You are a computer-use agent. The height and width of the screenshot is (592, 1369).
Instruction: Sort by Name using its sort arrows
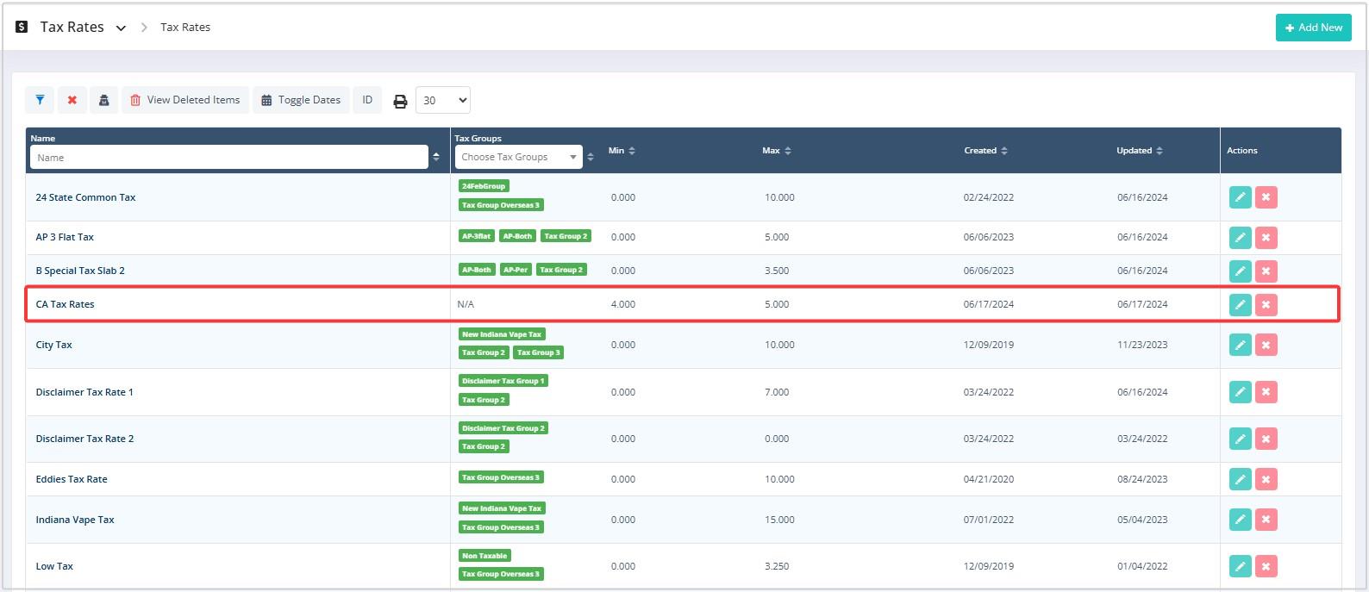pyautogui.click(x=436, y=157)
